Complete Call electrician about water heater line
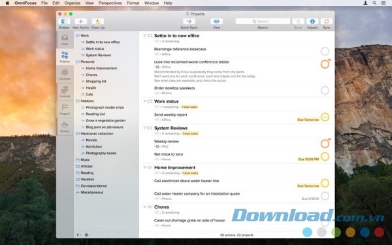Viewport: 392px width, 245px height. pos(325,183)
